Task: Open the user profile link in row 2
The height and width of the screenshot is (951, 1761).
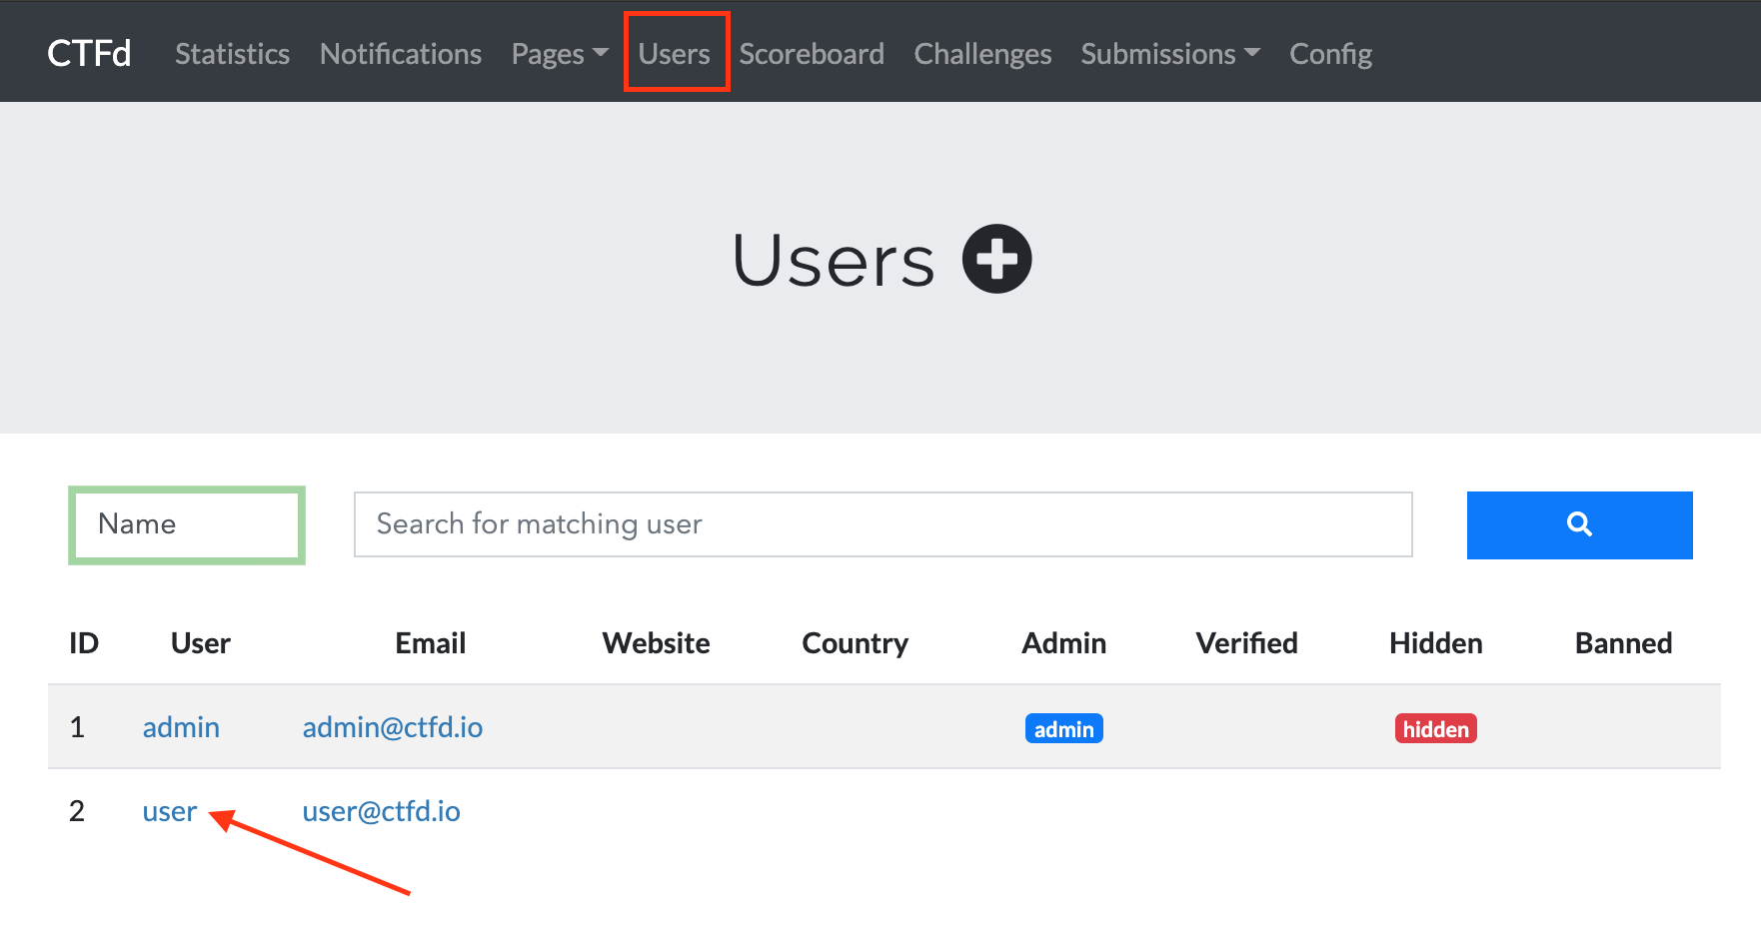Action: (x=169, y=811)
